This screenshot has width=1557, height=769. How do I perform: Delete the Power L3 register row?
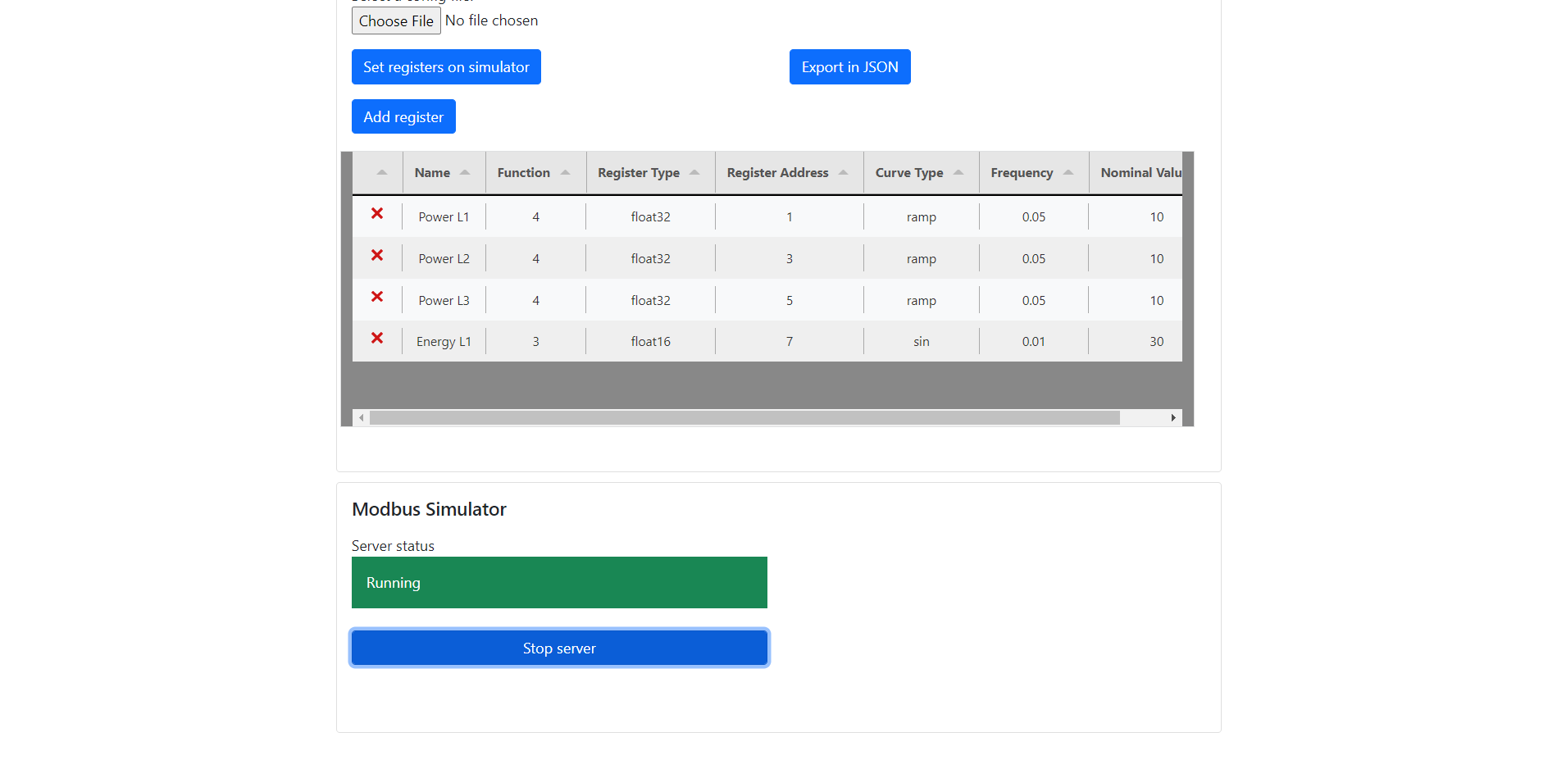point(377,298)
